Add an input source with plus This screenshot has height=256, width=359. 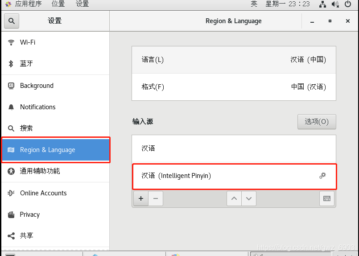pos(141,198)
